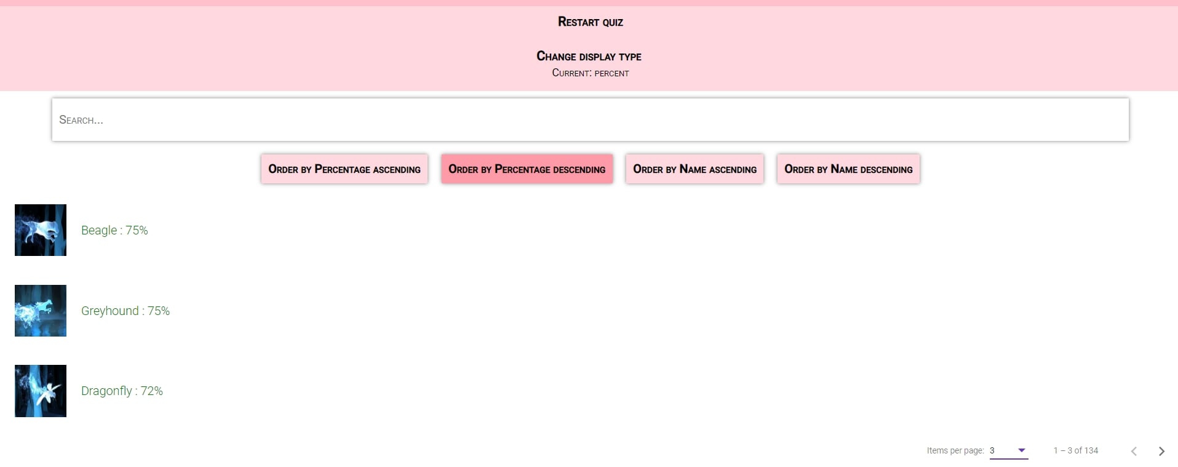Image resolution: width=1178 pixels, height=467 pixels.
Task: Choose Order by Name descending
Action: tap(848, 169)
